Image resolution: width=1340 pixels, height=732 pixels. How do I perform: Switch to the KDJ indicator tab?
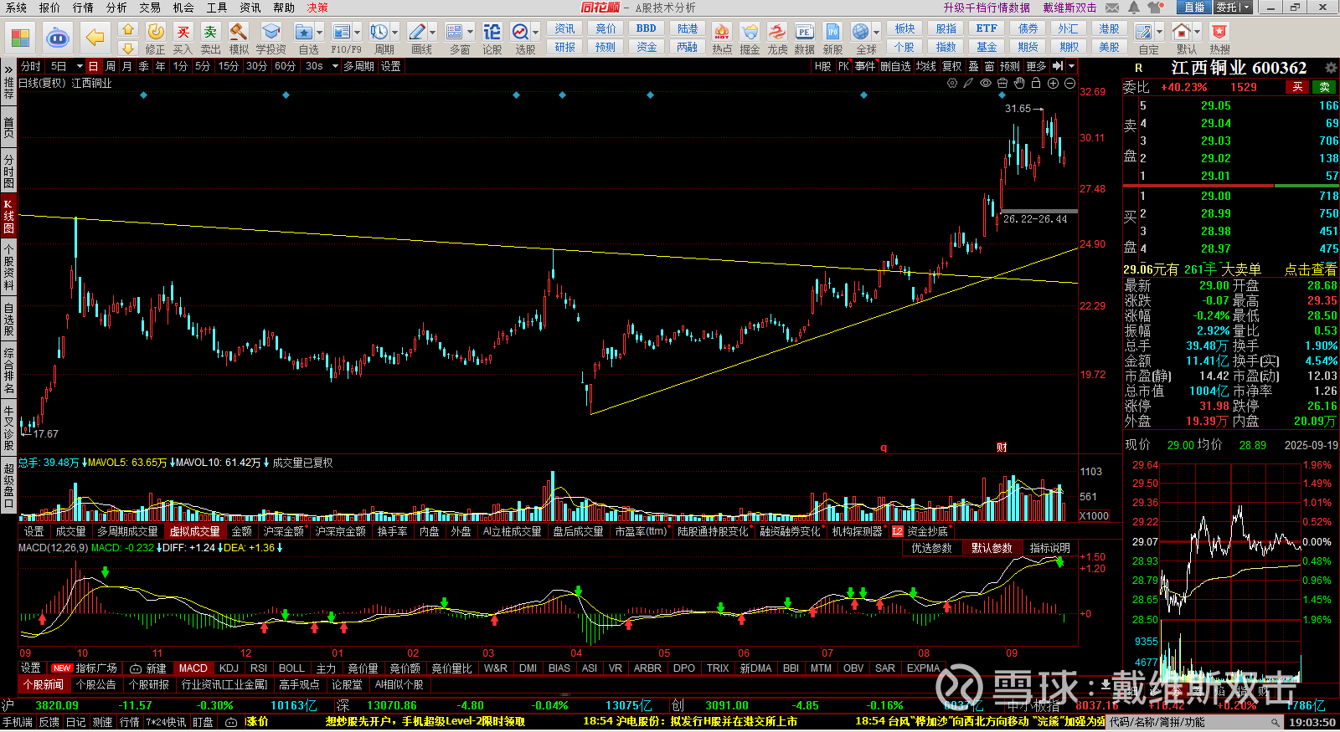[x=229, y=668]
